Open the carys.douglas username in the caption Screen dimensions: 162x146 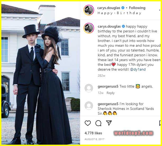click(109, 26)
